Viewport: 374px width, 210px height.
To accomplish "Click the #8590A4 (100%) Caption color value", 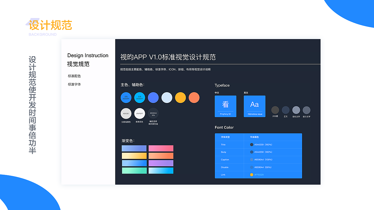I will (263, 160).
